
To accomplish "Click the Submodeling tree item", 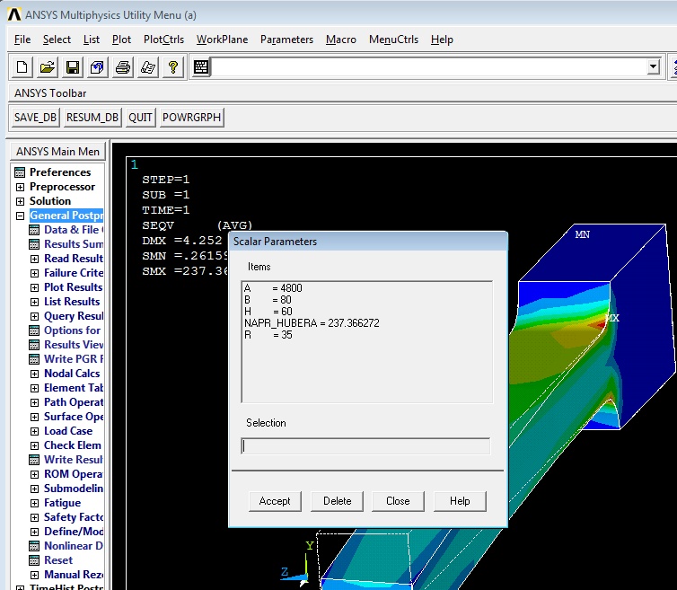I will pos(74,489).
